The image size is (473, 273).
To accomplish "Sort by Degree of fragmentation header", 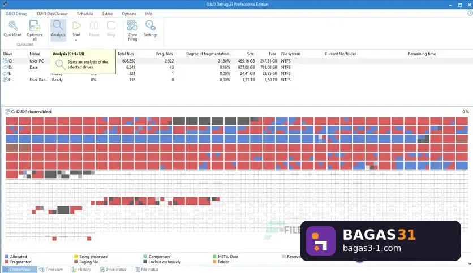I will (208, 54).
